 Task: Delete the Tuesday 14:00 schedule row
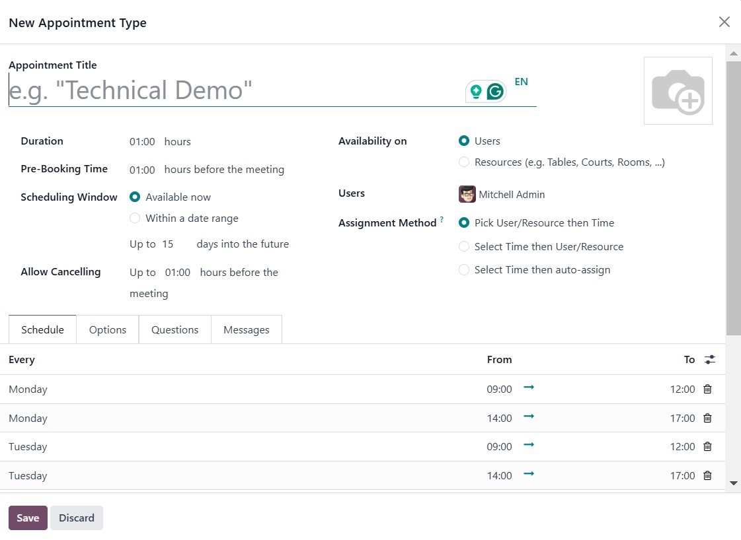click(707, 476)
